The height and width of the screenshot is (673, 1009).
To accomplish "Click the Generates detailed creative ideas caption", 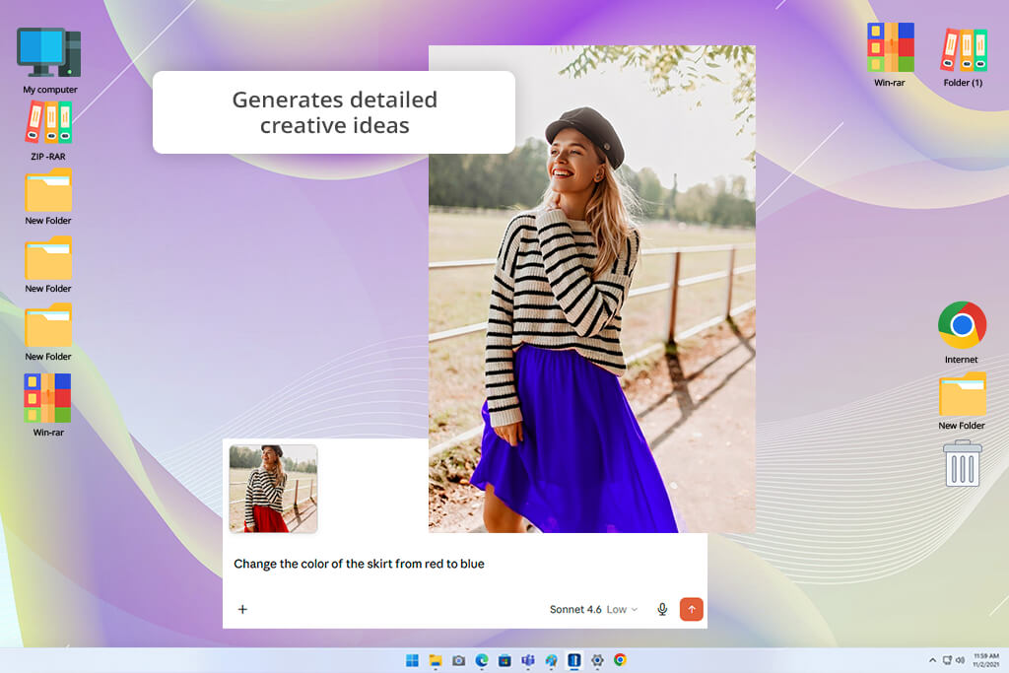I will tap(334, 112).
